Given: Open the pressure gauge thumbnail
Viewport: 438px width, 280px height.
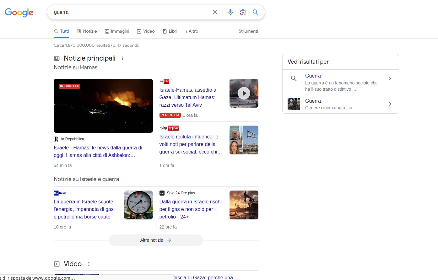Looking at the screenshot, I should click(x=138, y=205).
